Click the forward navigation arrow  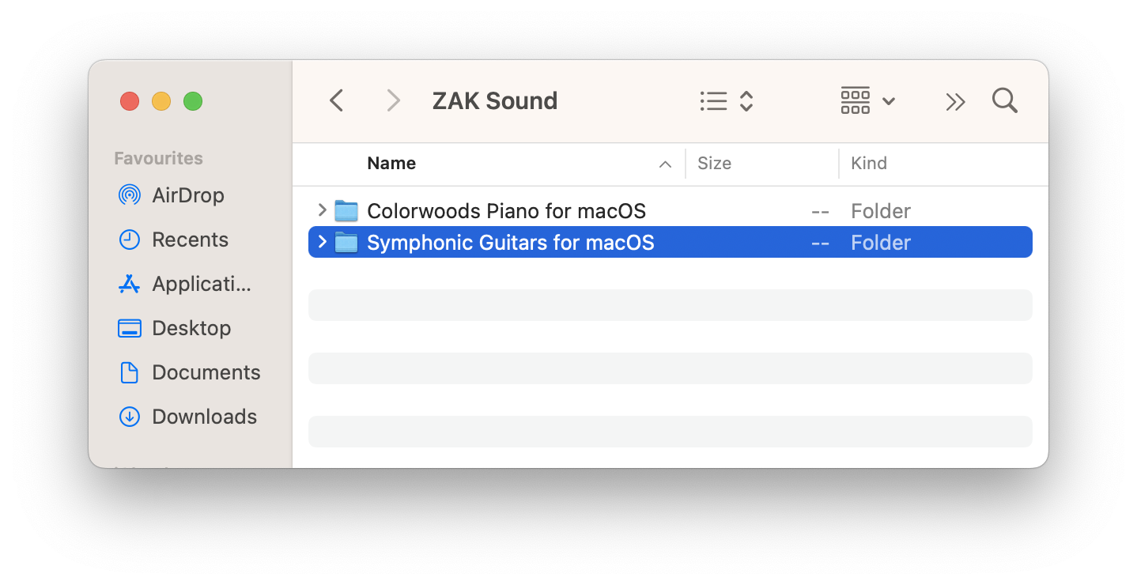tap(393, 101)
